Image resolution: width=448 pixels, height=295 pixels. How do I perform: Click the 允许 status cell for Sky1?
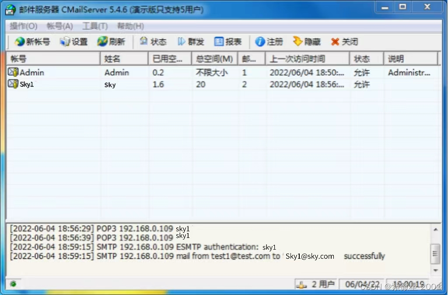[x=361, y=84]
